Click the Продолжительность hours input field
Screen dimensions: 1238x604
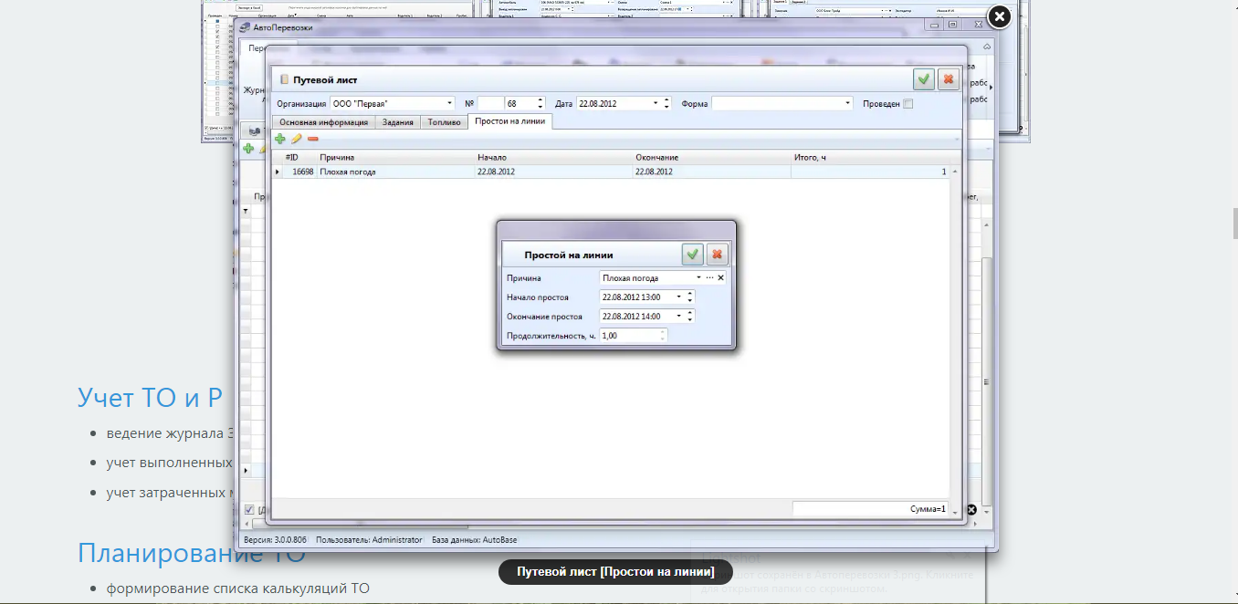tap(630, 336)
